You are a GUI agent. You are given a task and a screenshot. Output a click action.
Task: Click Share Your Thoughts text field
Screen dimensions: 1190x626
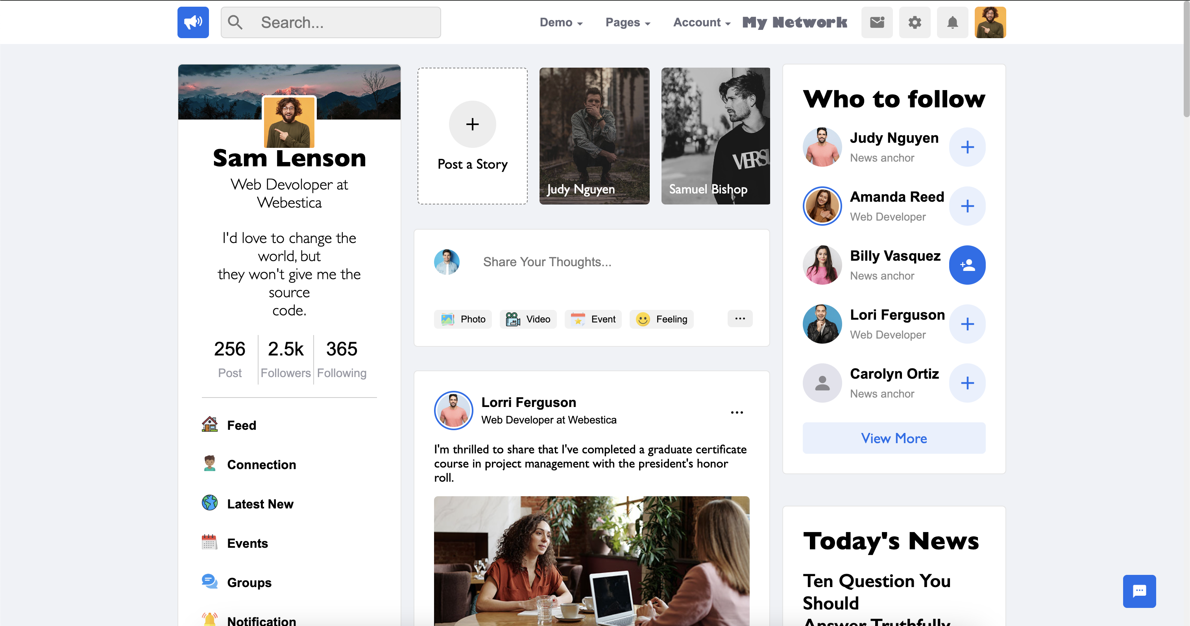point(613,262)
